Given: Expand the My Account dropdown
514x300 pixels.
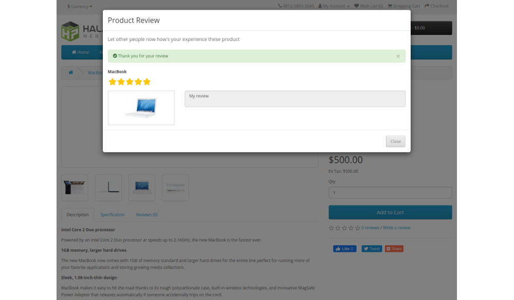Looking at the screenshot, I should pyautogui.click(x=334, y=6).
